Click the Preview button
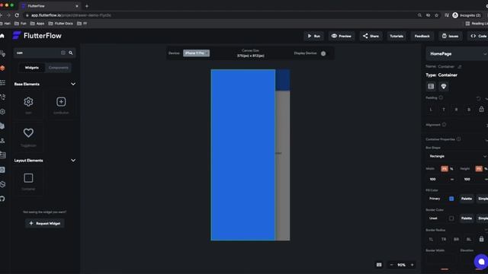 (342, 36)
